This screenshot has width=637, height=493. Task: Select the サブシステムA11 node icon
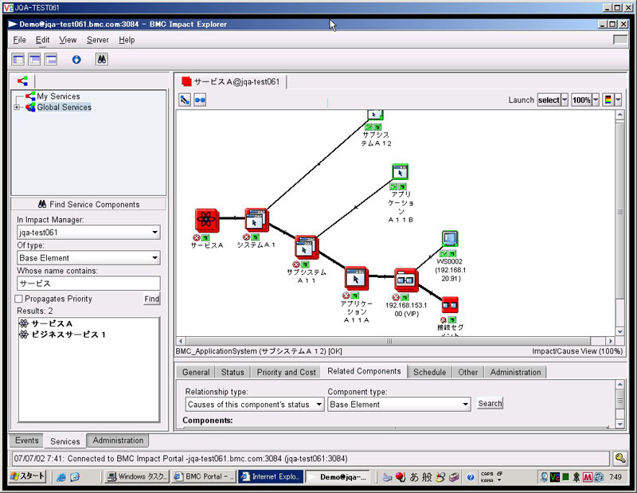click(307, 247)
